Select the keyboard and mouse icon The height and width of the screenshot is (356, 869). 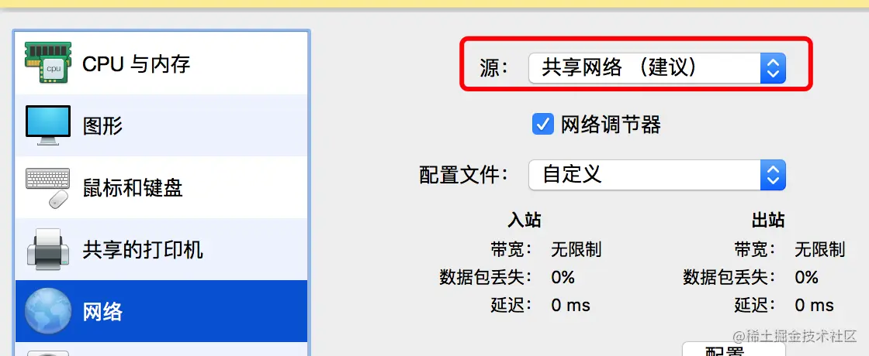pos(47,188)
